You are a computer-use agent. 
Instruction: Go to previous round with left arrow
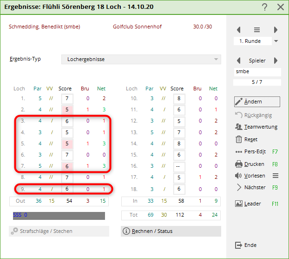pos(239,30)
